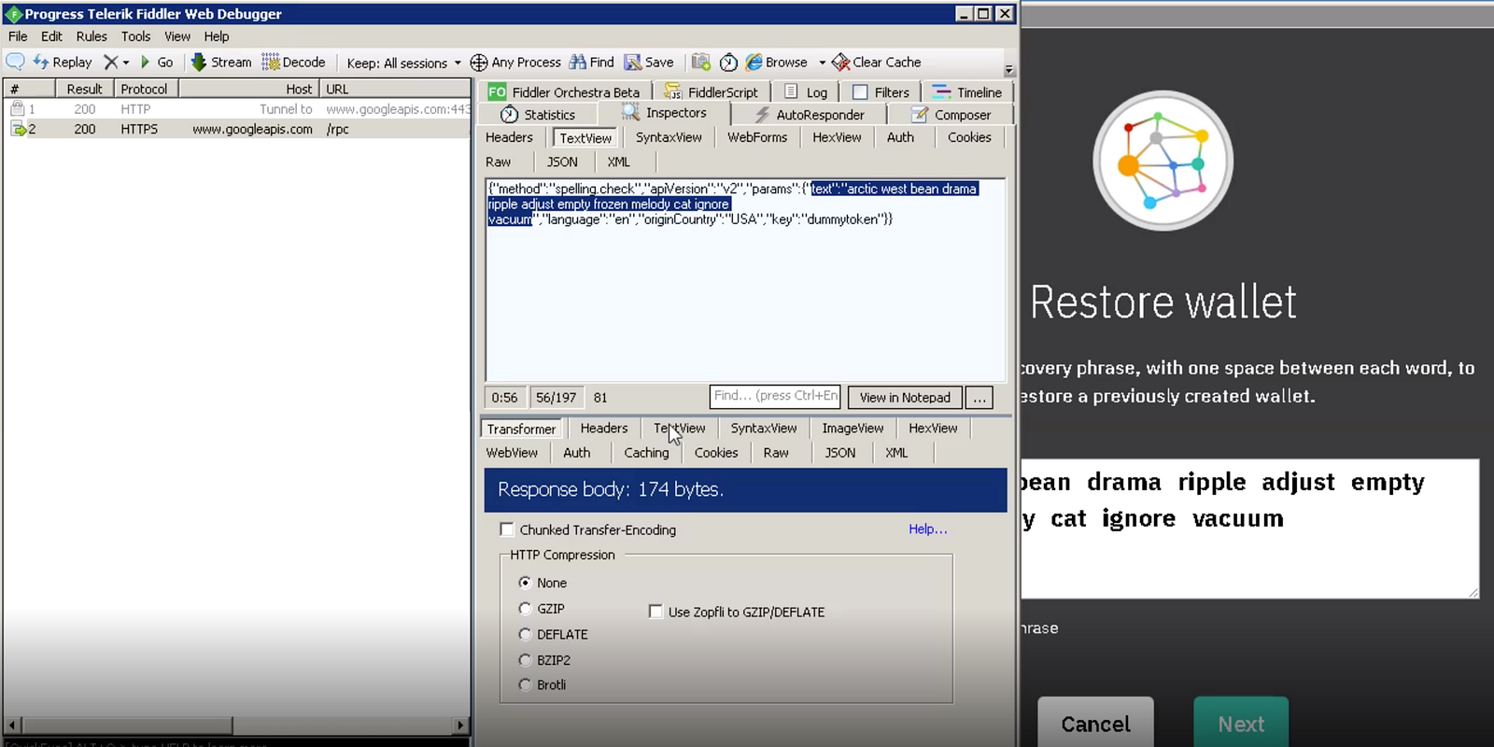
Task: Click the recovery phrase text area
Action: (1249, 529)
